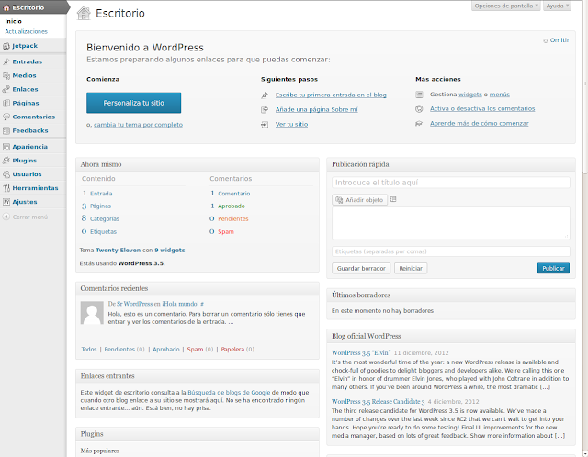
Task: Open the 8 Categorías link
Action: click(x=100, y=218)
